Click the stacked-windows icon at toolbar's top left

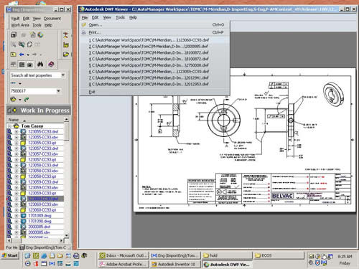[x=14, y=35]
